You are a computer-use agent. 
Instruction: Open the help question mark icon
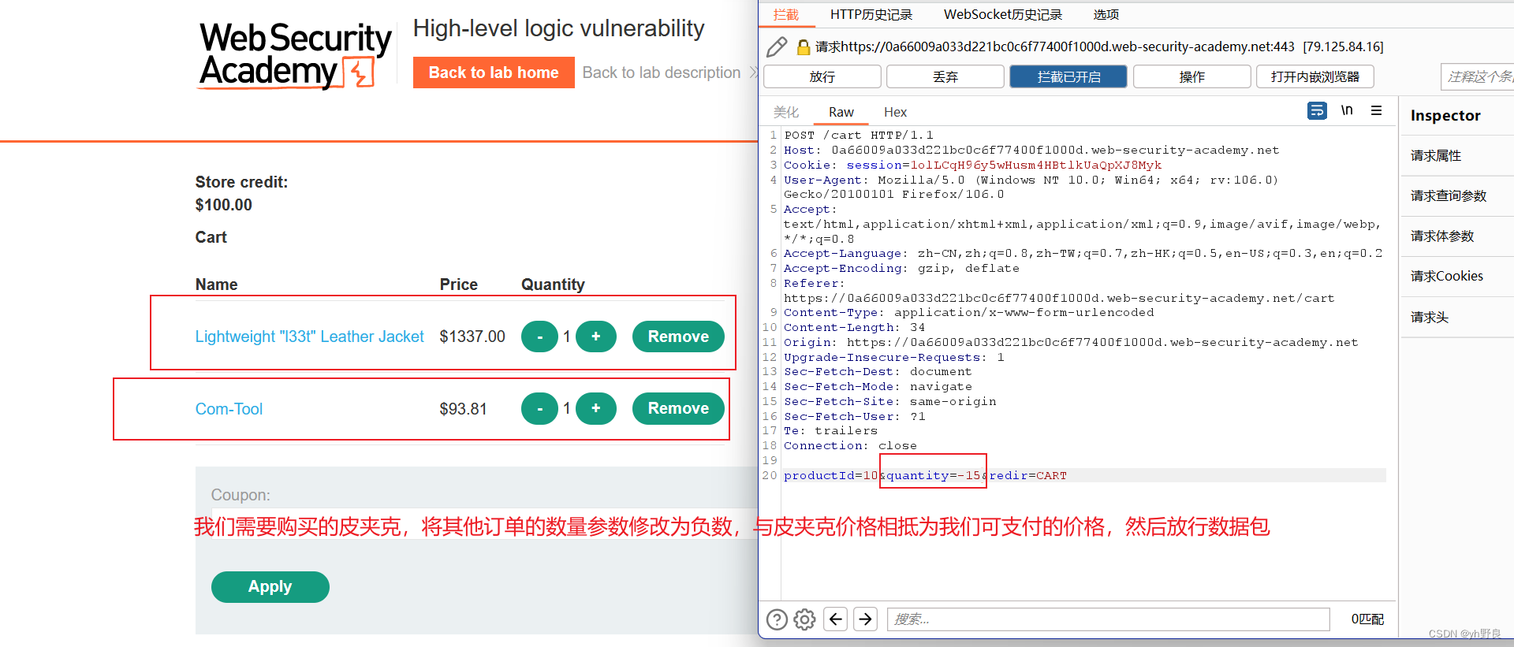[x=777, y=619]
